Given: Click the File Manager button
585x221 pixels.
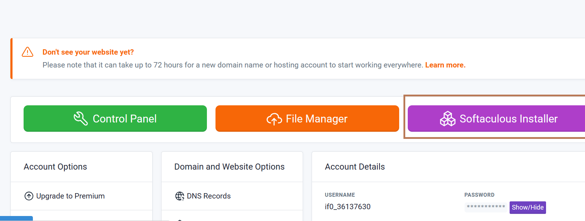Looking at the screenshot, I should (x=307, y=119).
